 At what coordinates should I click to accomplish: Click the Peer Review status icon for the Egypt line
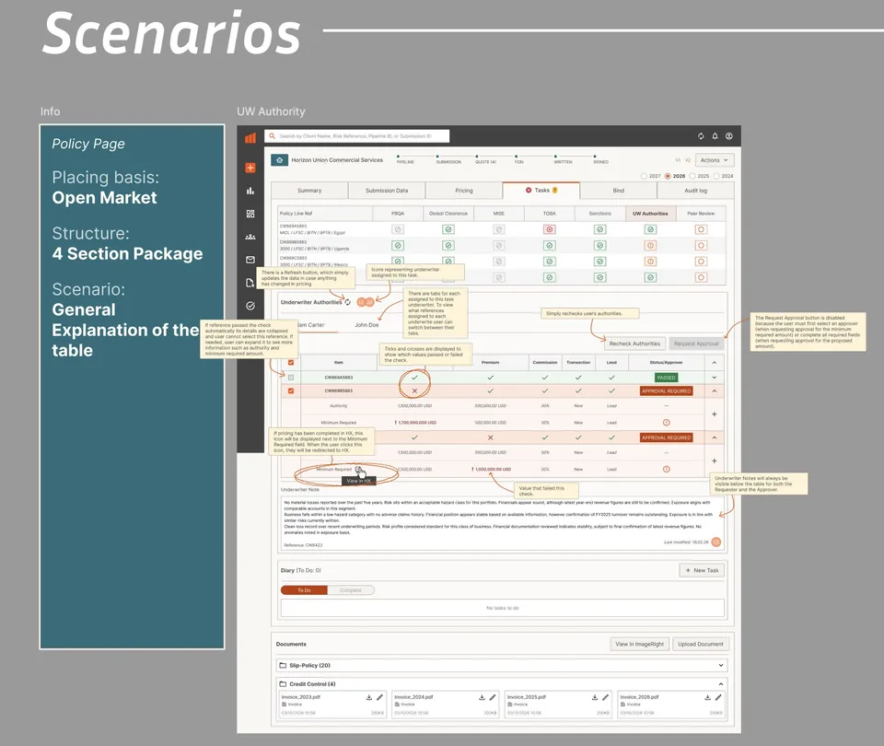tap(701, 229)
